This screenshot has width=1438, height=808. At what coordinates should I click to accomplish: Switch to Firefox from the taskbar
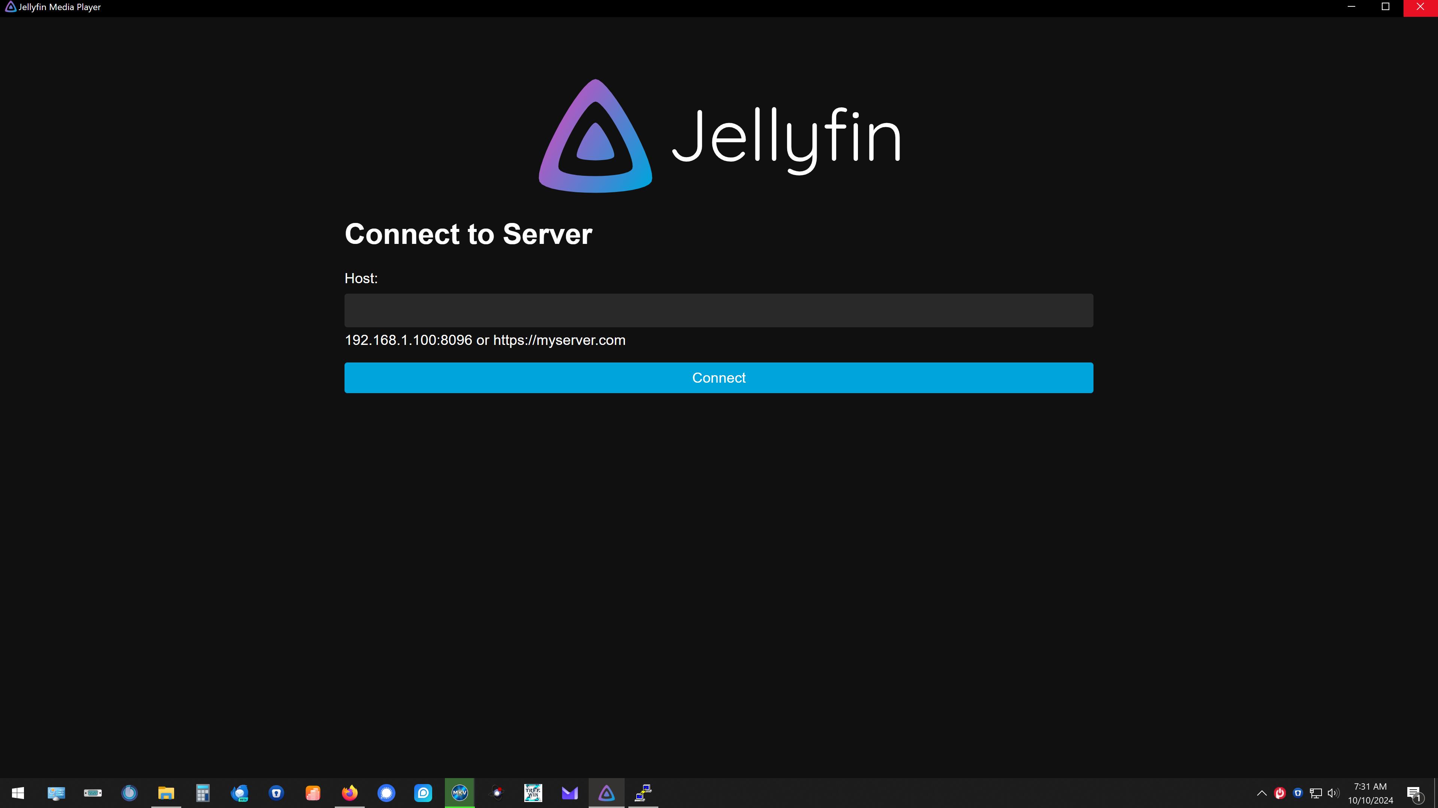click(x=349, y=792)
